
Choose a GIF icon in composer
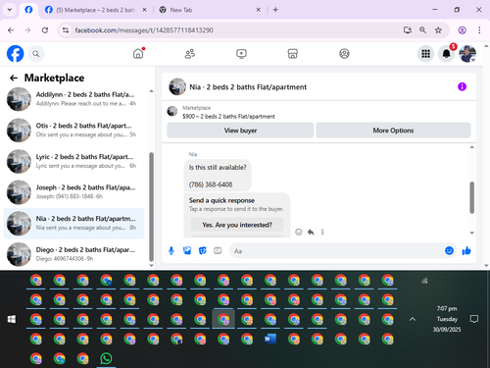point(218,251)
